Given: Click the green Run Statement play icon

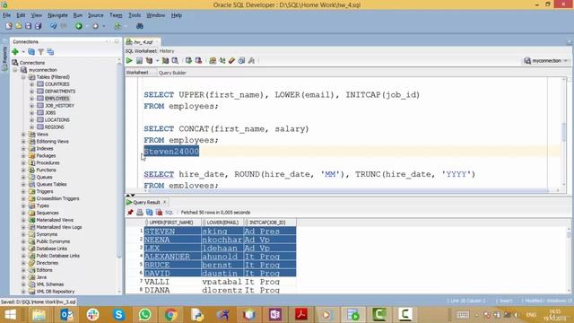Looking at the screenshot, I should [x=129, y=60].
